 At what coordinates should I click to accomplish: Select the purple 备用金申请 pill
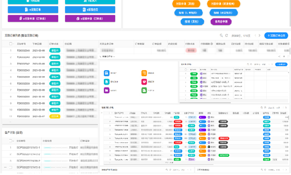[x=221, y=22]
